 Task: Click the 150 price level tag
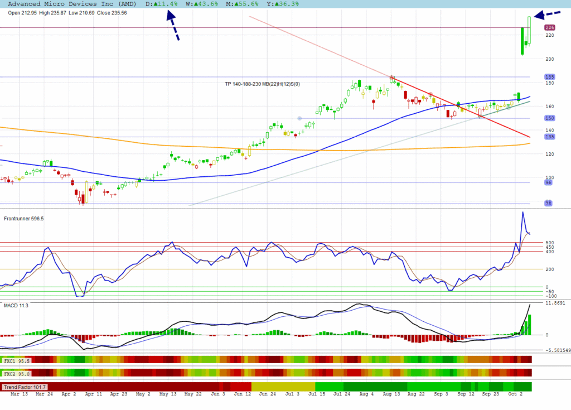(549, 118)
